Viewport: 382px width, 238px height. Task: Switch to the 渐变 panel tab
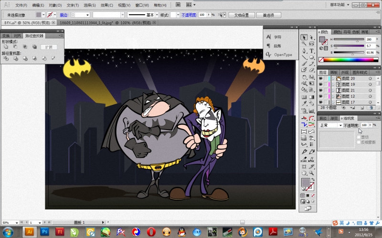334,118
